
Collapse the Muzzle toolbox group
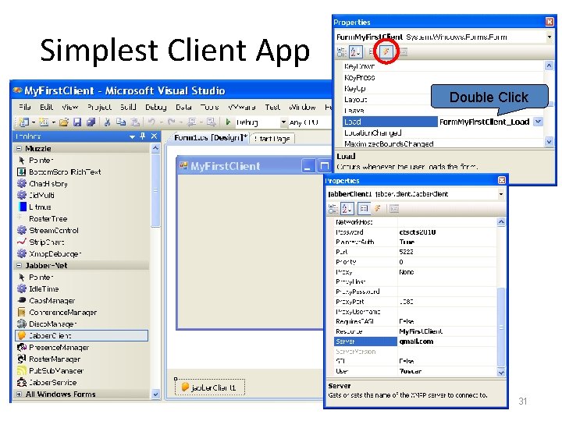pos(19,149)
